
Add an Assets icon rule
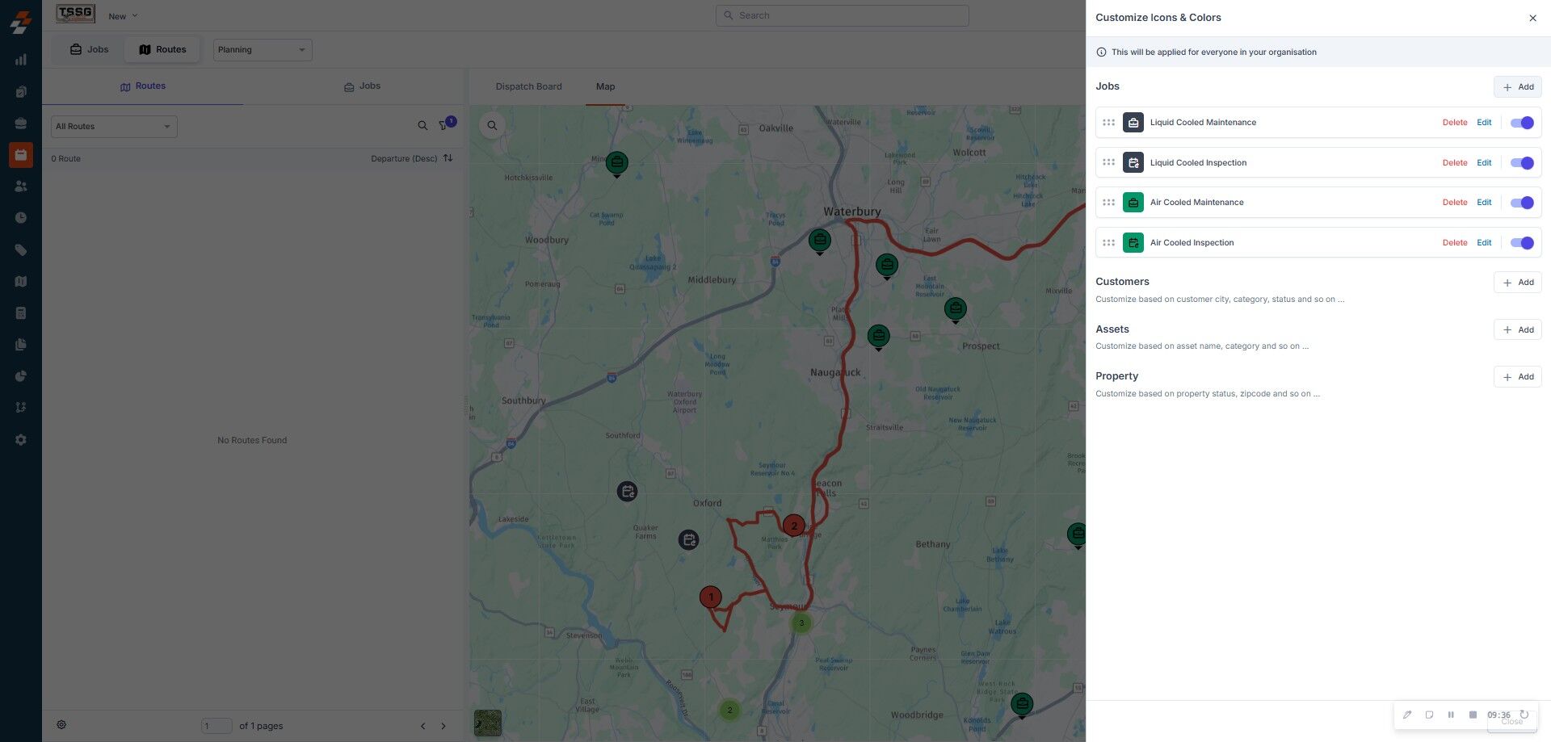click(x=1517, y=329)
